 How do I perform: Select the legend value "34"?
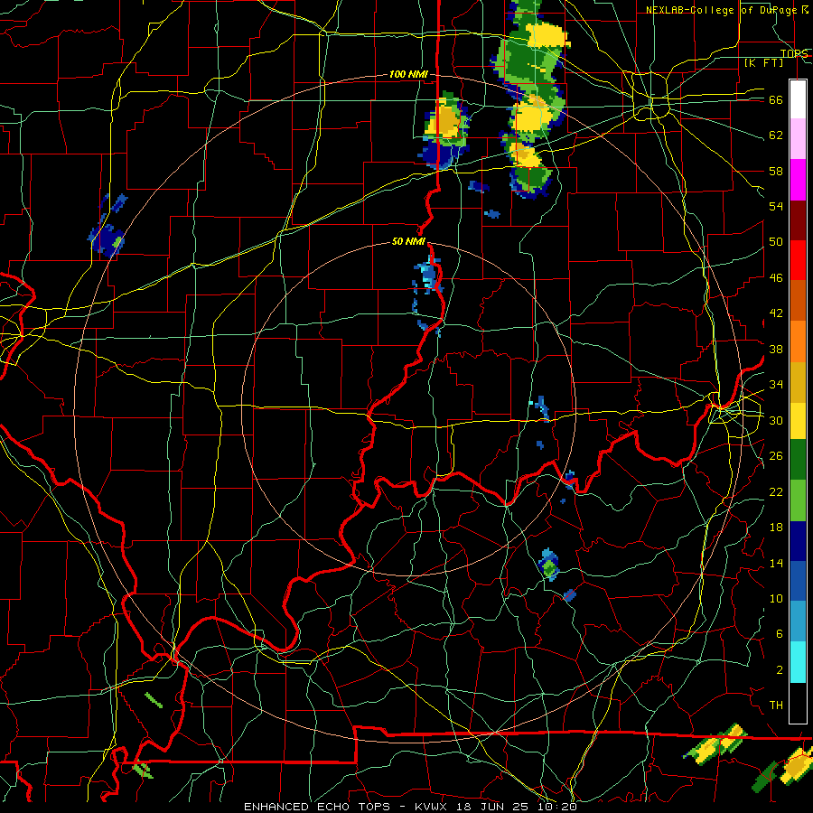776,385
